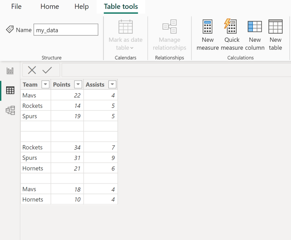Switch to Report view icon
This screenshot has height=240, width=291.
click(x=10, y=71)
